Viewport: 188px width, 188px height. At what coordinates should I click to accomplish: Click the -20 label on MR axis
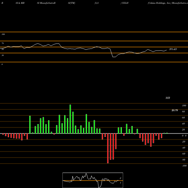click(183, 142)
